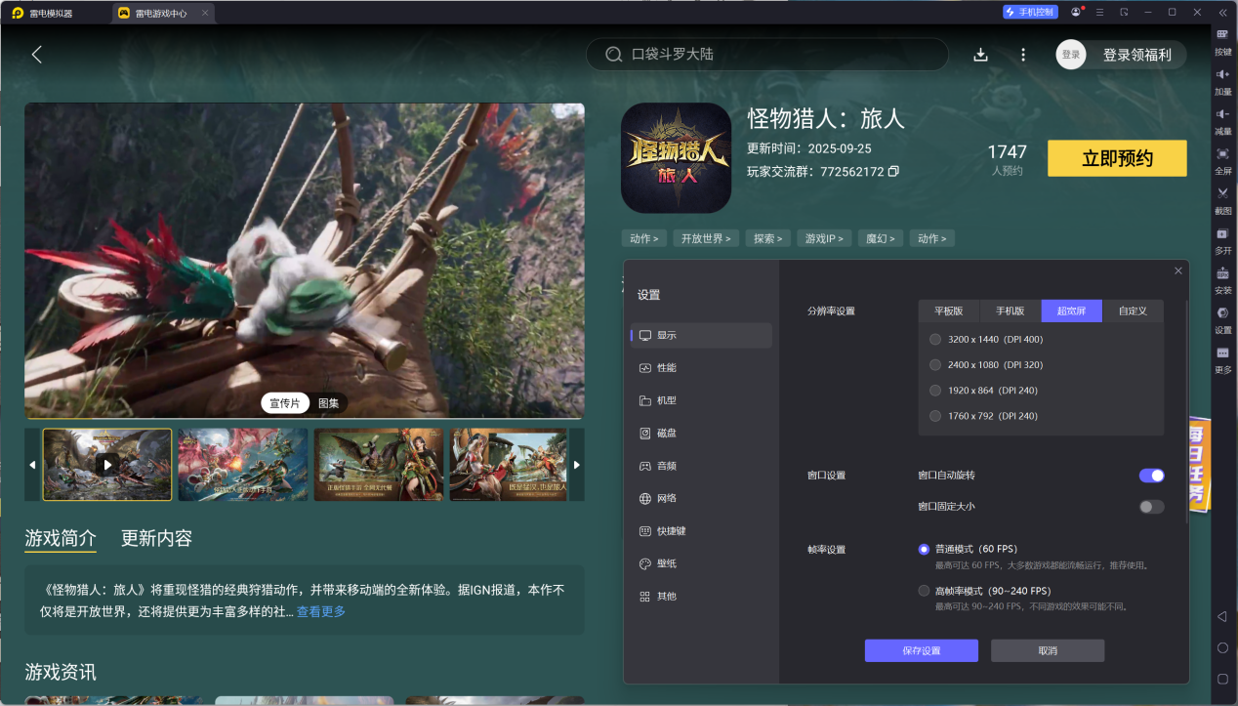1238x706 pixels.
Task: Open 更多 tools in sidebar
Action: pos(1222,359)
